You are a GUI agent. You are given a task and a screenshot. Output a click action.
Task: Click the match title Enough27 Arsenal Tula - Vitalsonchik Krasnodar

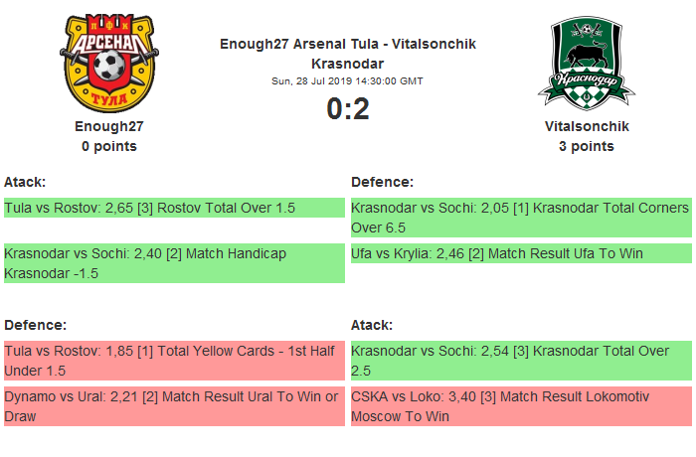[348, 54]
